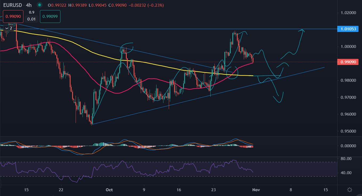Screen dimensions: 362x196
Task: Click the 1.00000 price scale label
Action: click(346, 46)
